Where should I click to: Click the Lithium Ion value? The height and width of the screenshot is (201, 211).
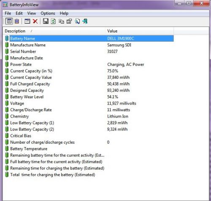pos(118,116)
